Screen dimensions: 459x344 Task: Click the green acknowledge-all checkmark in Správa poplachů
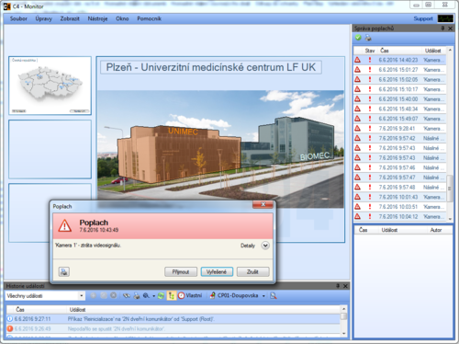click(358, 38)
